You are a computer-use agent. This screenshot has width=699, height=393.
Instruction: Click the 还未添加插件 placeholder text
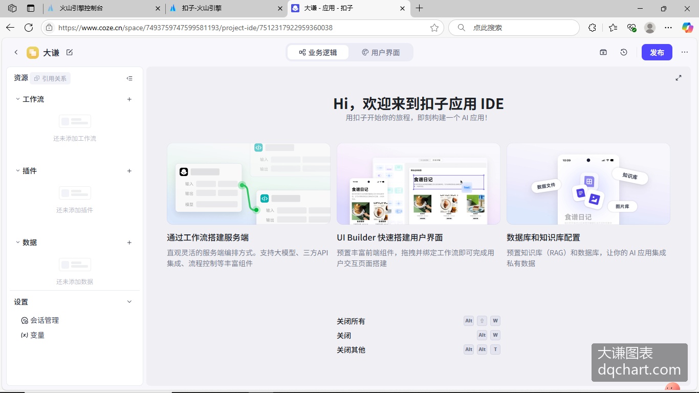(75, 210)
